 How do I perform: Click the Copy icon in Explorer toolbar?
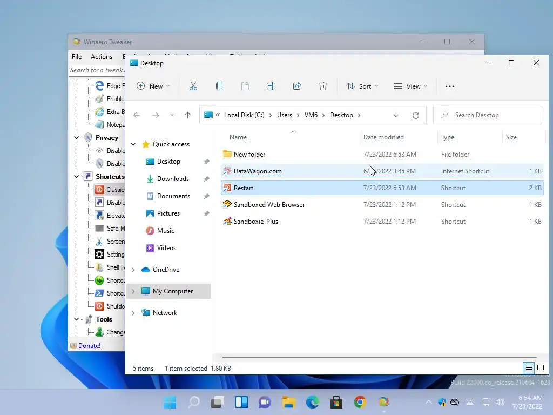click(219, 86)
